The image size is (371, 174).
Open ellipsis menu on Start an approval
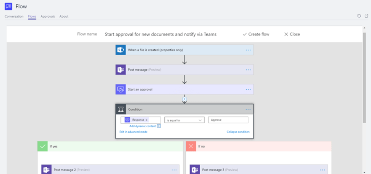[x=248, y=90]
